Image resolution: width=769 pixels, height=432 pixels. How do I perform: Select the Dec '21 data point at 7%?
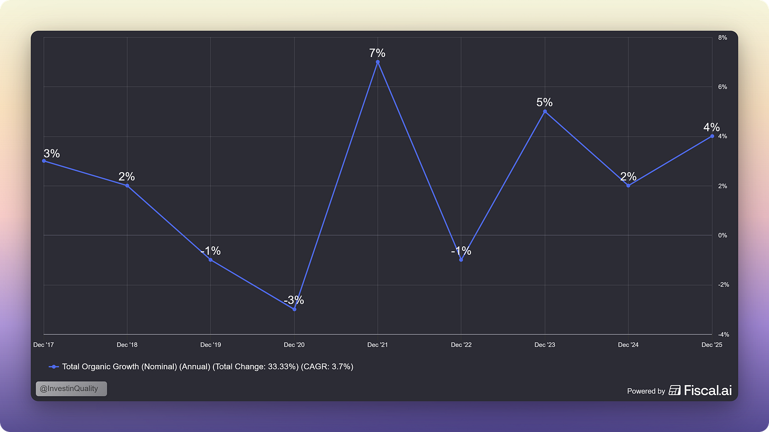point(378,62)
